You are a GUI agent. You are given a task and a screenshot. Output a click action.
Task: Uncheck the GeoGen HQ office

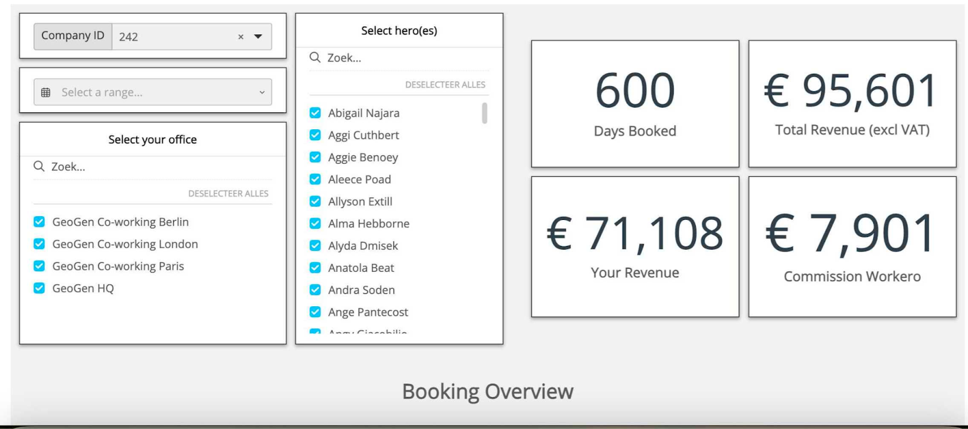(39, 288)
